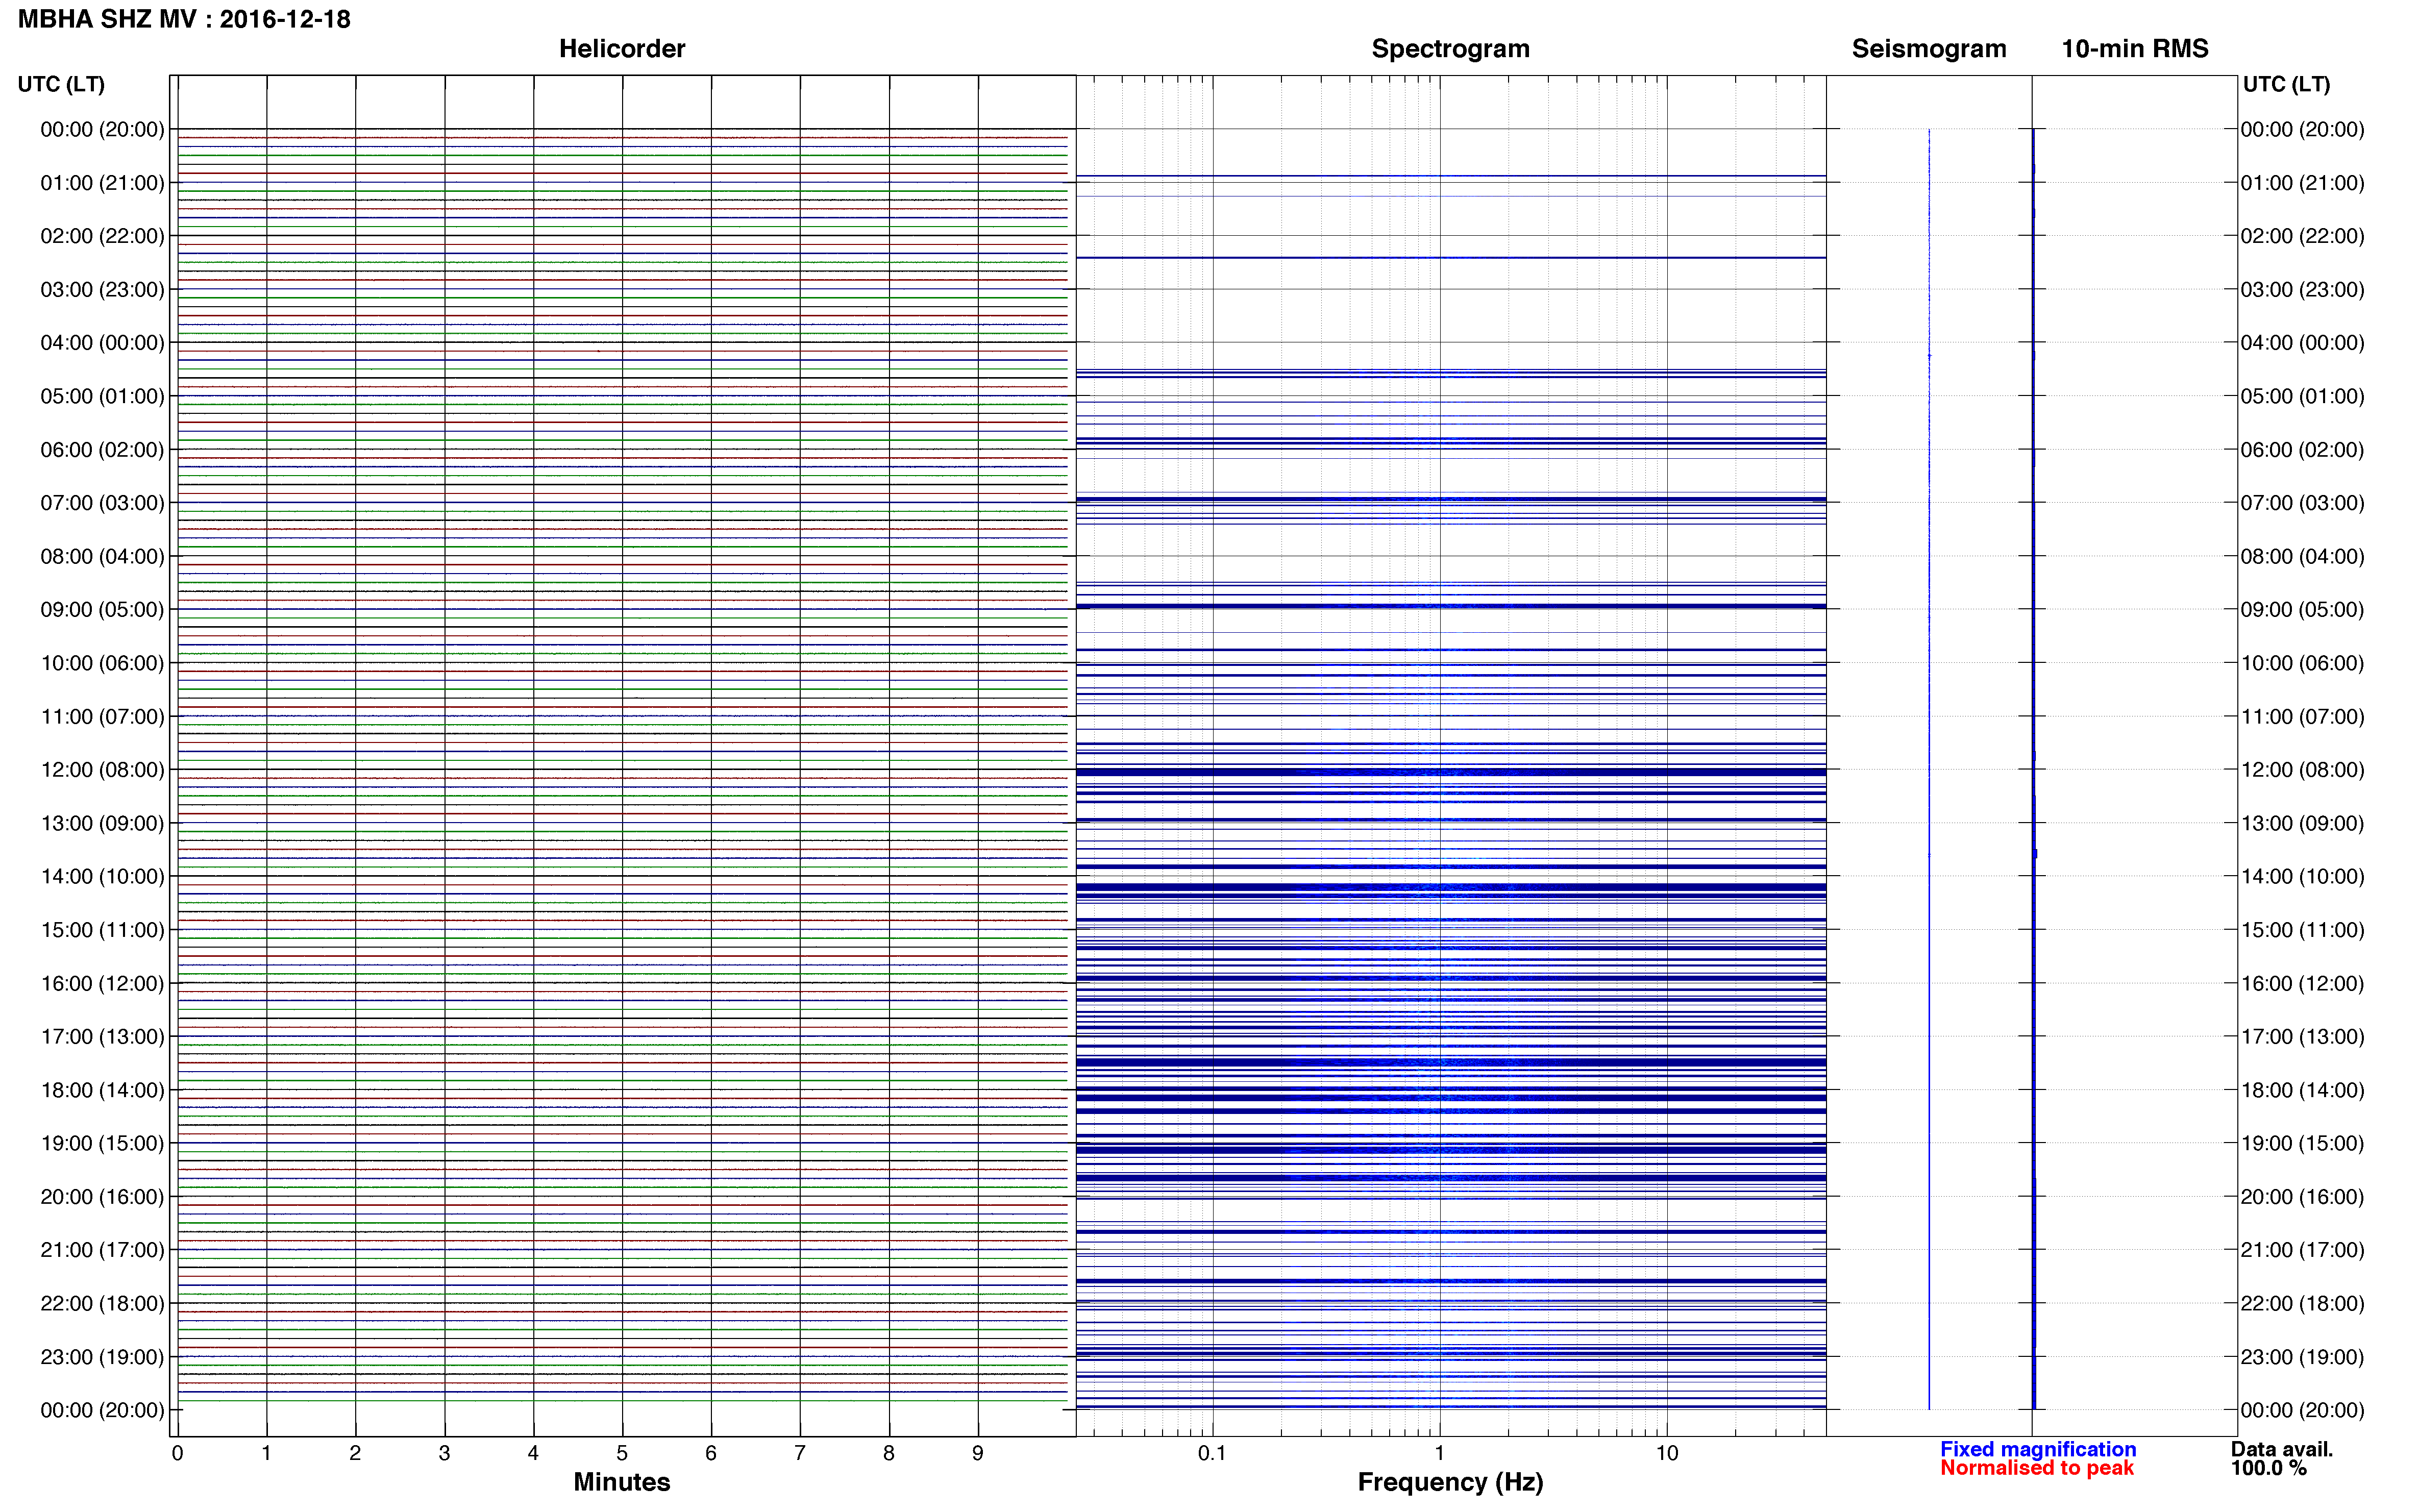Click the Data avail. label
The image size is (2419, 1512).
click(x=2282, y=1449)
